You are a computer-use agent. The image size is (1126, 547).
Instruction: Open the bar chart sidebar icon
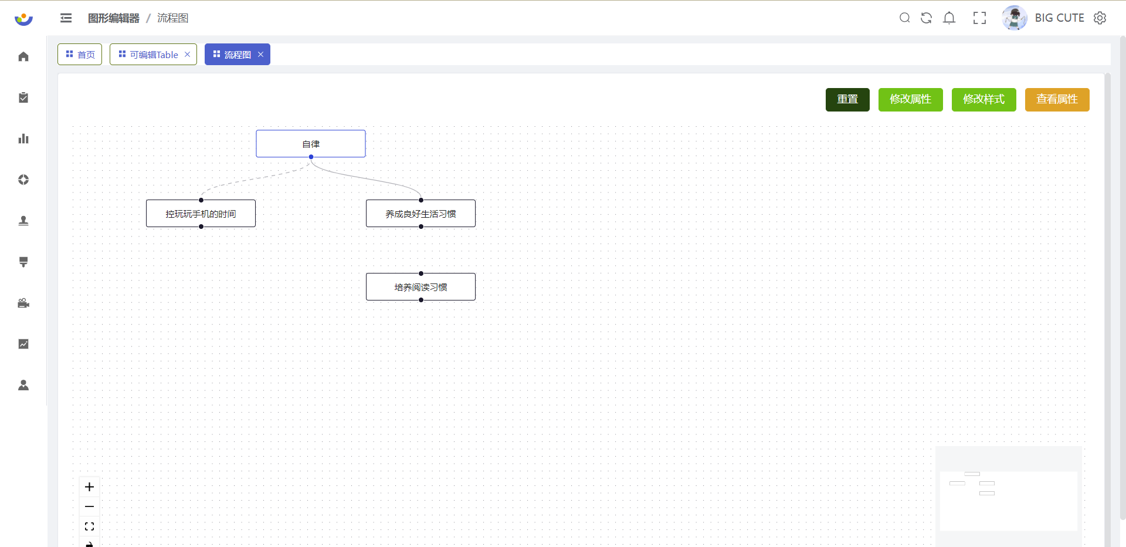23,139
